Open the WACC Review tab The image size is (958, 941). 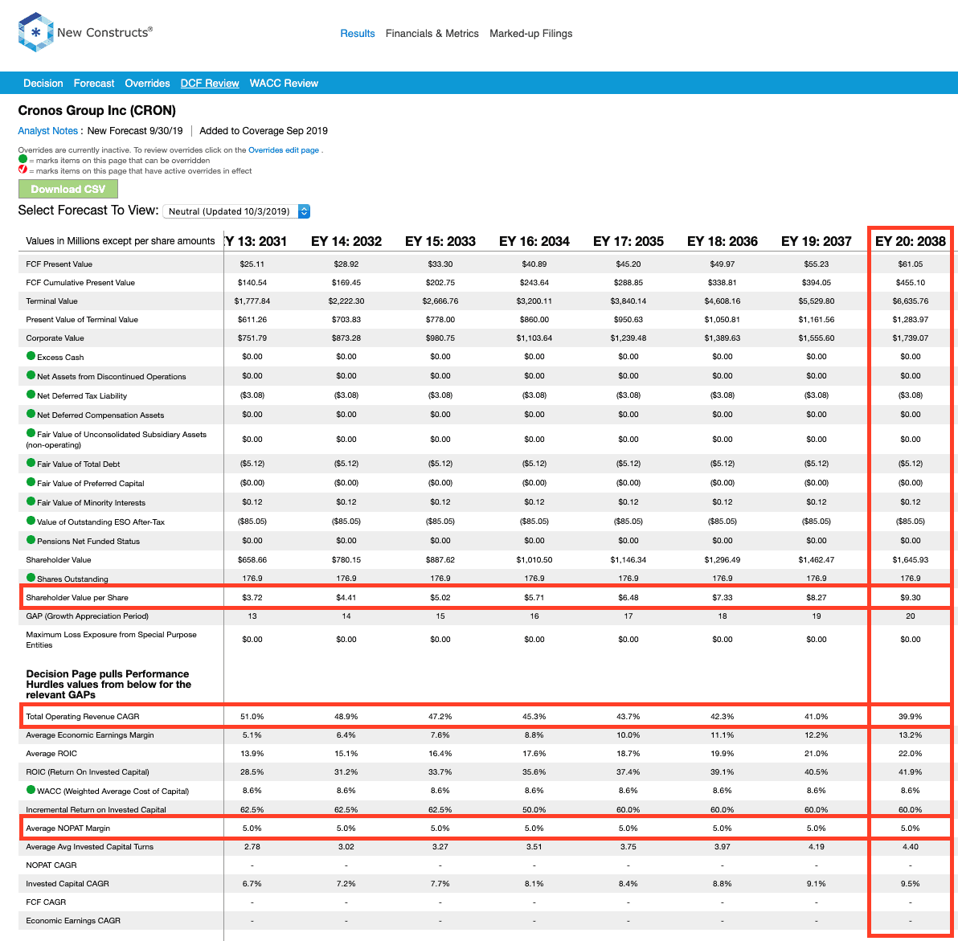point(284,83)
